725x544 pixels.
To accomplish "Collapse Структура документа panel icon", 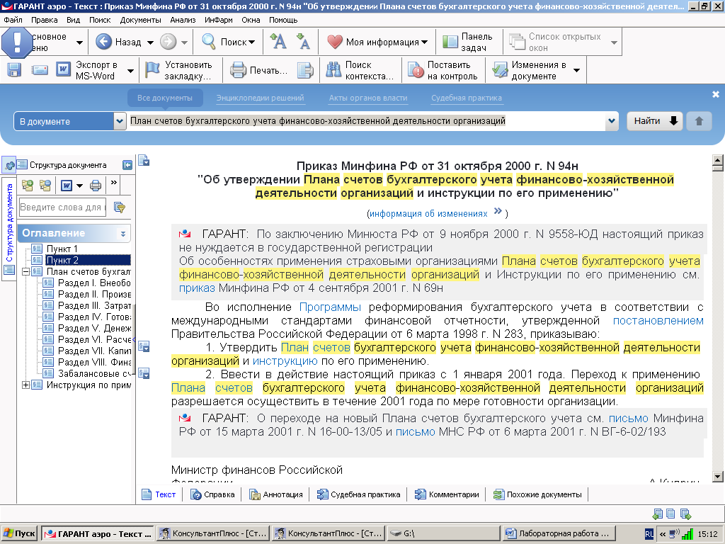I will coord(127,165).
